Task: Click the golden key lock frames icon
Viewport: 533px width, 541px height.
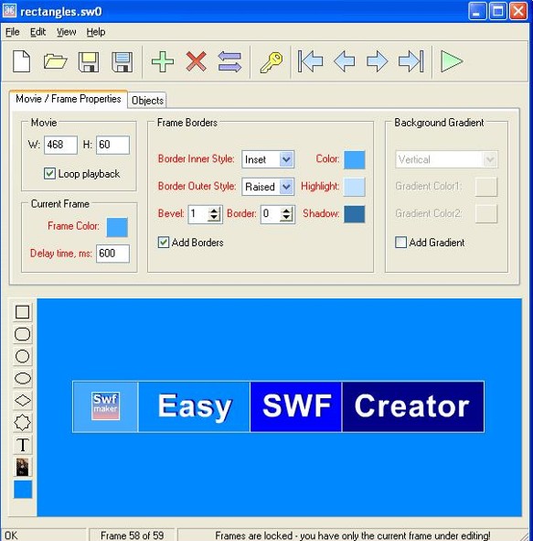Action: (x=272, y=62)
